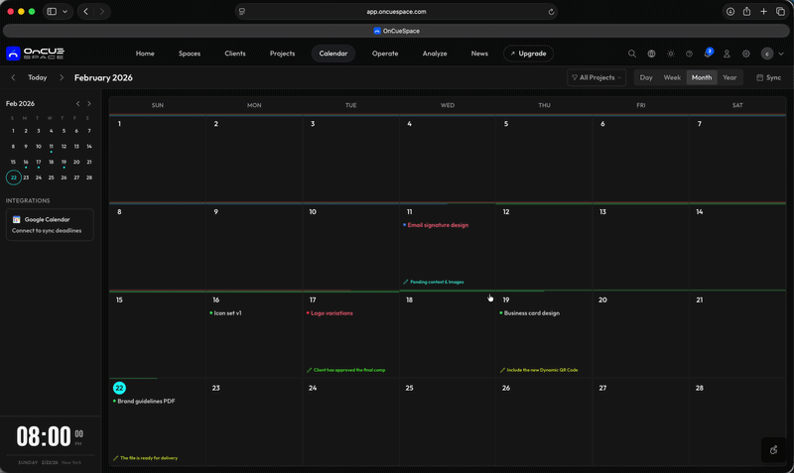The height and width of the screenshot is (473, 794).
Task: Click the Upgrade button
Action: (528, 54)
